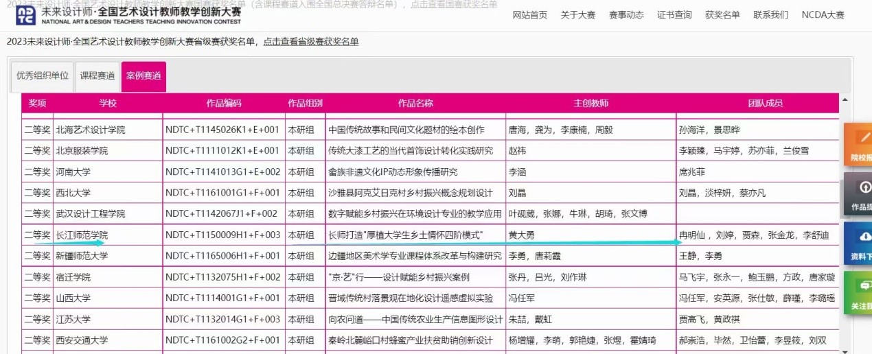The height and width of the screenshot is (354, 872).
Task: Switch to the 课程赛道 tab
Action: coord(97,76)
